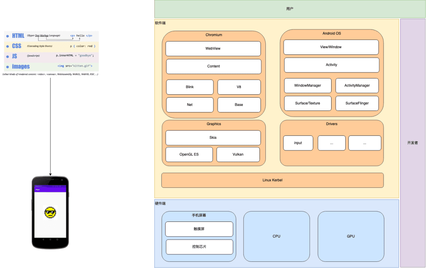Click the V8 engine box
Viewport: 426px width, 268px height.
pos(239,87)
